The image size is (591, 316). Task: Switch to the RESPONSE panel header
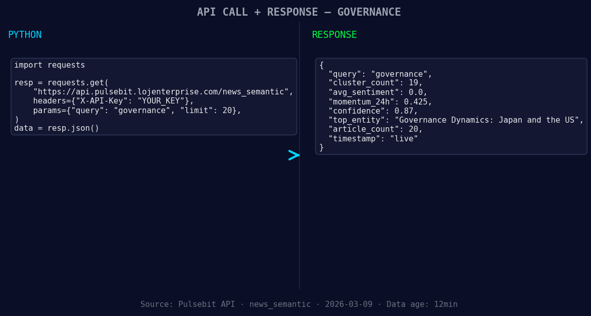point(334,34)
